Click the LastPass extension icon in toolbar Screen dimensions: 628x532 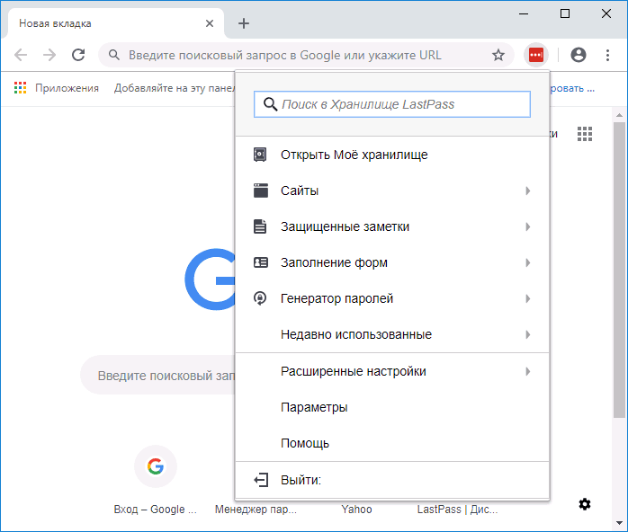click(x=536, y=55)
